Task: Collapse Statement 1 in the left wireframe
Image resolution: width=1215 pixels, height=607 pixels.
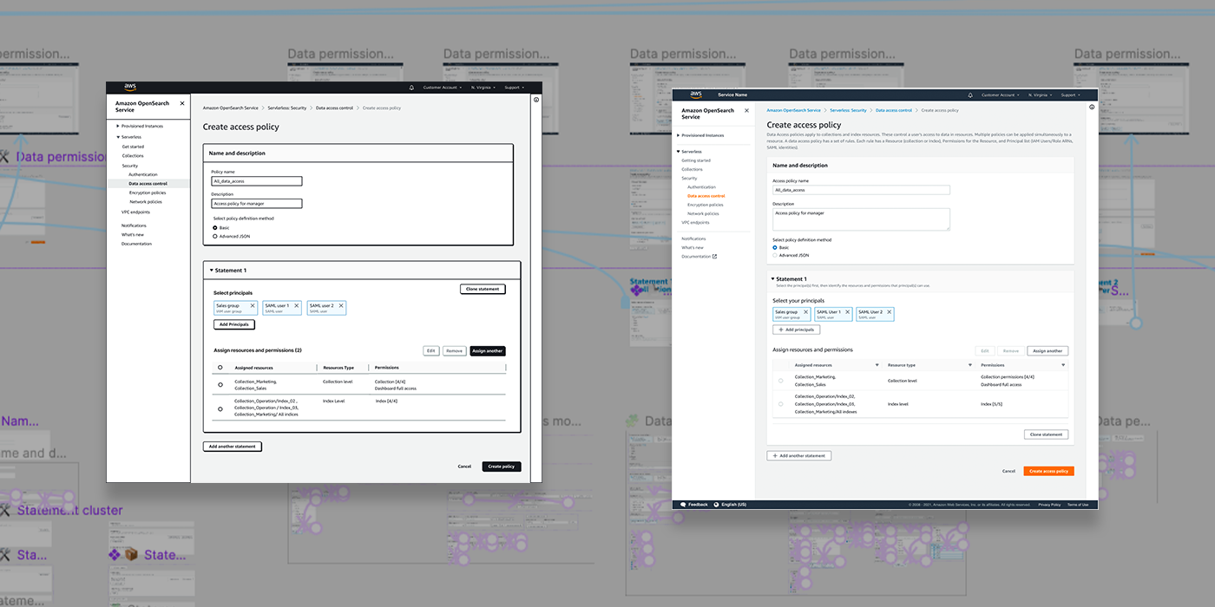Action: pos(212,271)
